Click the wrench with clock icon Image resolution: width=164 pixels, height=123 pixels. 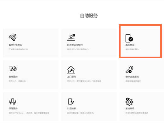coord(129,70)
